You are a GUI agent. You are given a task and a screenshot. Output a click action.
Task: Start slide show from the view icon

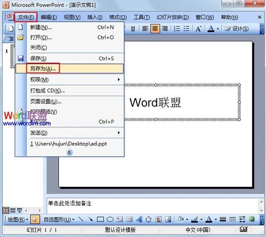20,210
